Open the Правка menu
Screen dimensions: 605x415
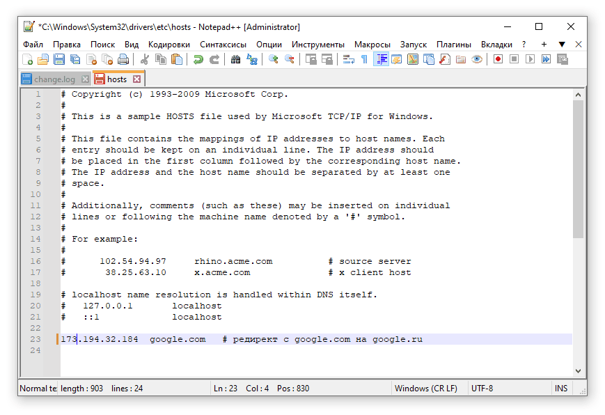coord(67,45)
